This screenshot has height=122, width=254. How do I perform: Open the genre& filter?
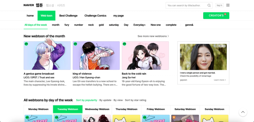[x=189, y=25]
